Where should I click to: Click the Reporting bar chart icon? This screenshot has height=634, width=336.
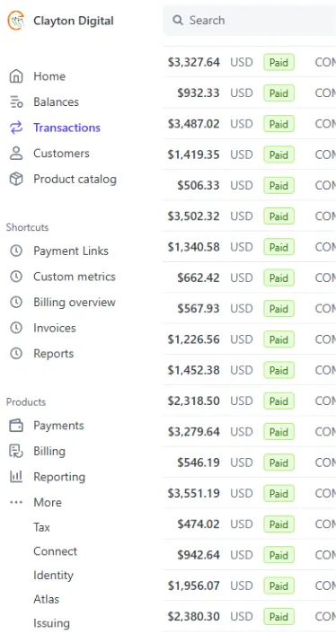tap(16, 477)
